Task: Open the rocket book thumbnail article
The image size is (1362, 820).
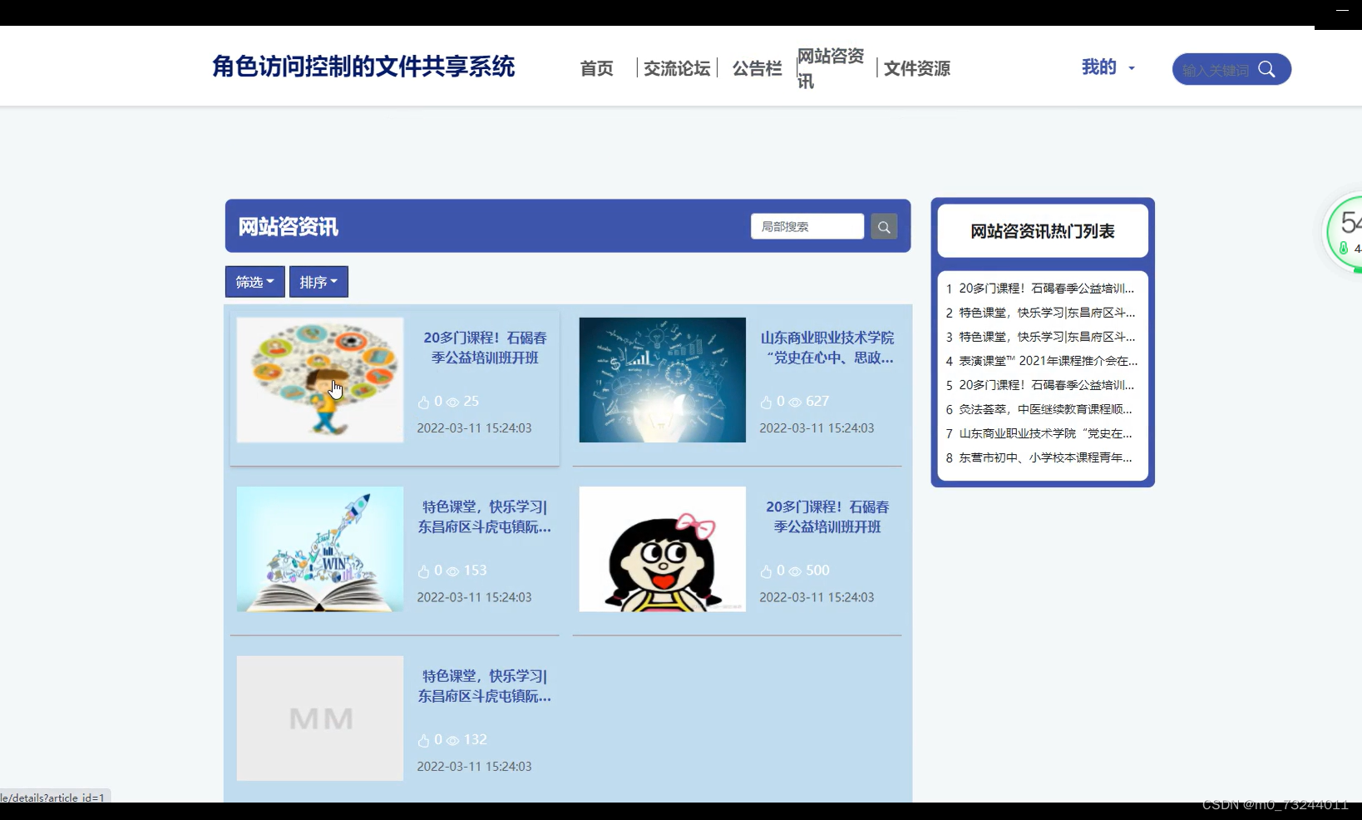Action: (320, 549)
